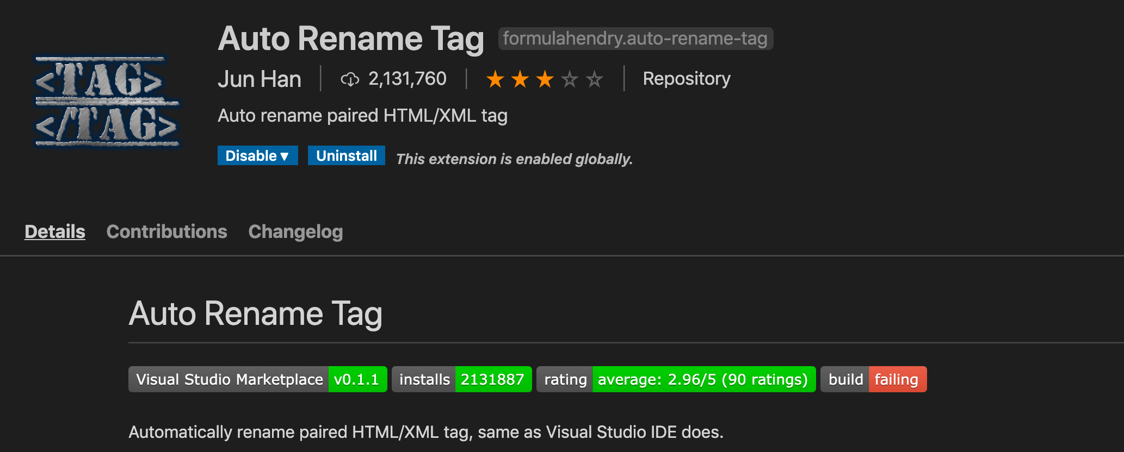
Task: Click the Auto Rename Tag extension logo
Action: (x=107, y=101)
